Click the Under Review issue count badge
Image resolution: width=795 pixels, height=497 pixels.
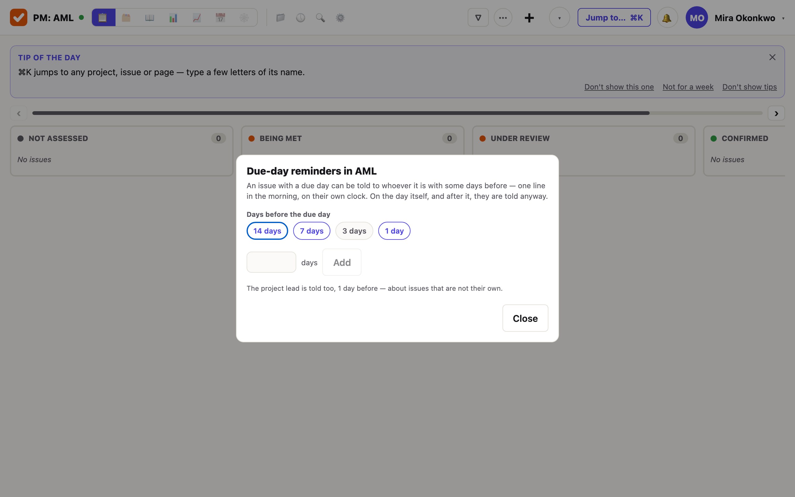pyautogui.click(x=680, y=139)
